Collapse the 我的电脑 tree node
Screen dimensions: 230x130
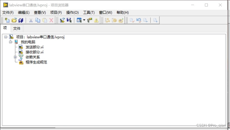click(10, 42)
